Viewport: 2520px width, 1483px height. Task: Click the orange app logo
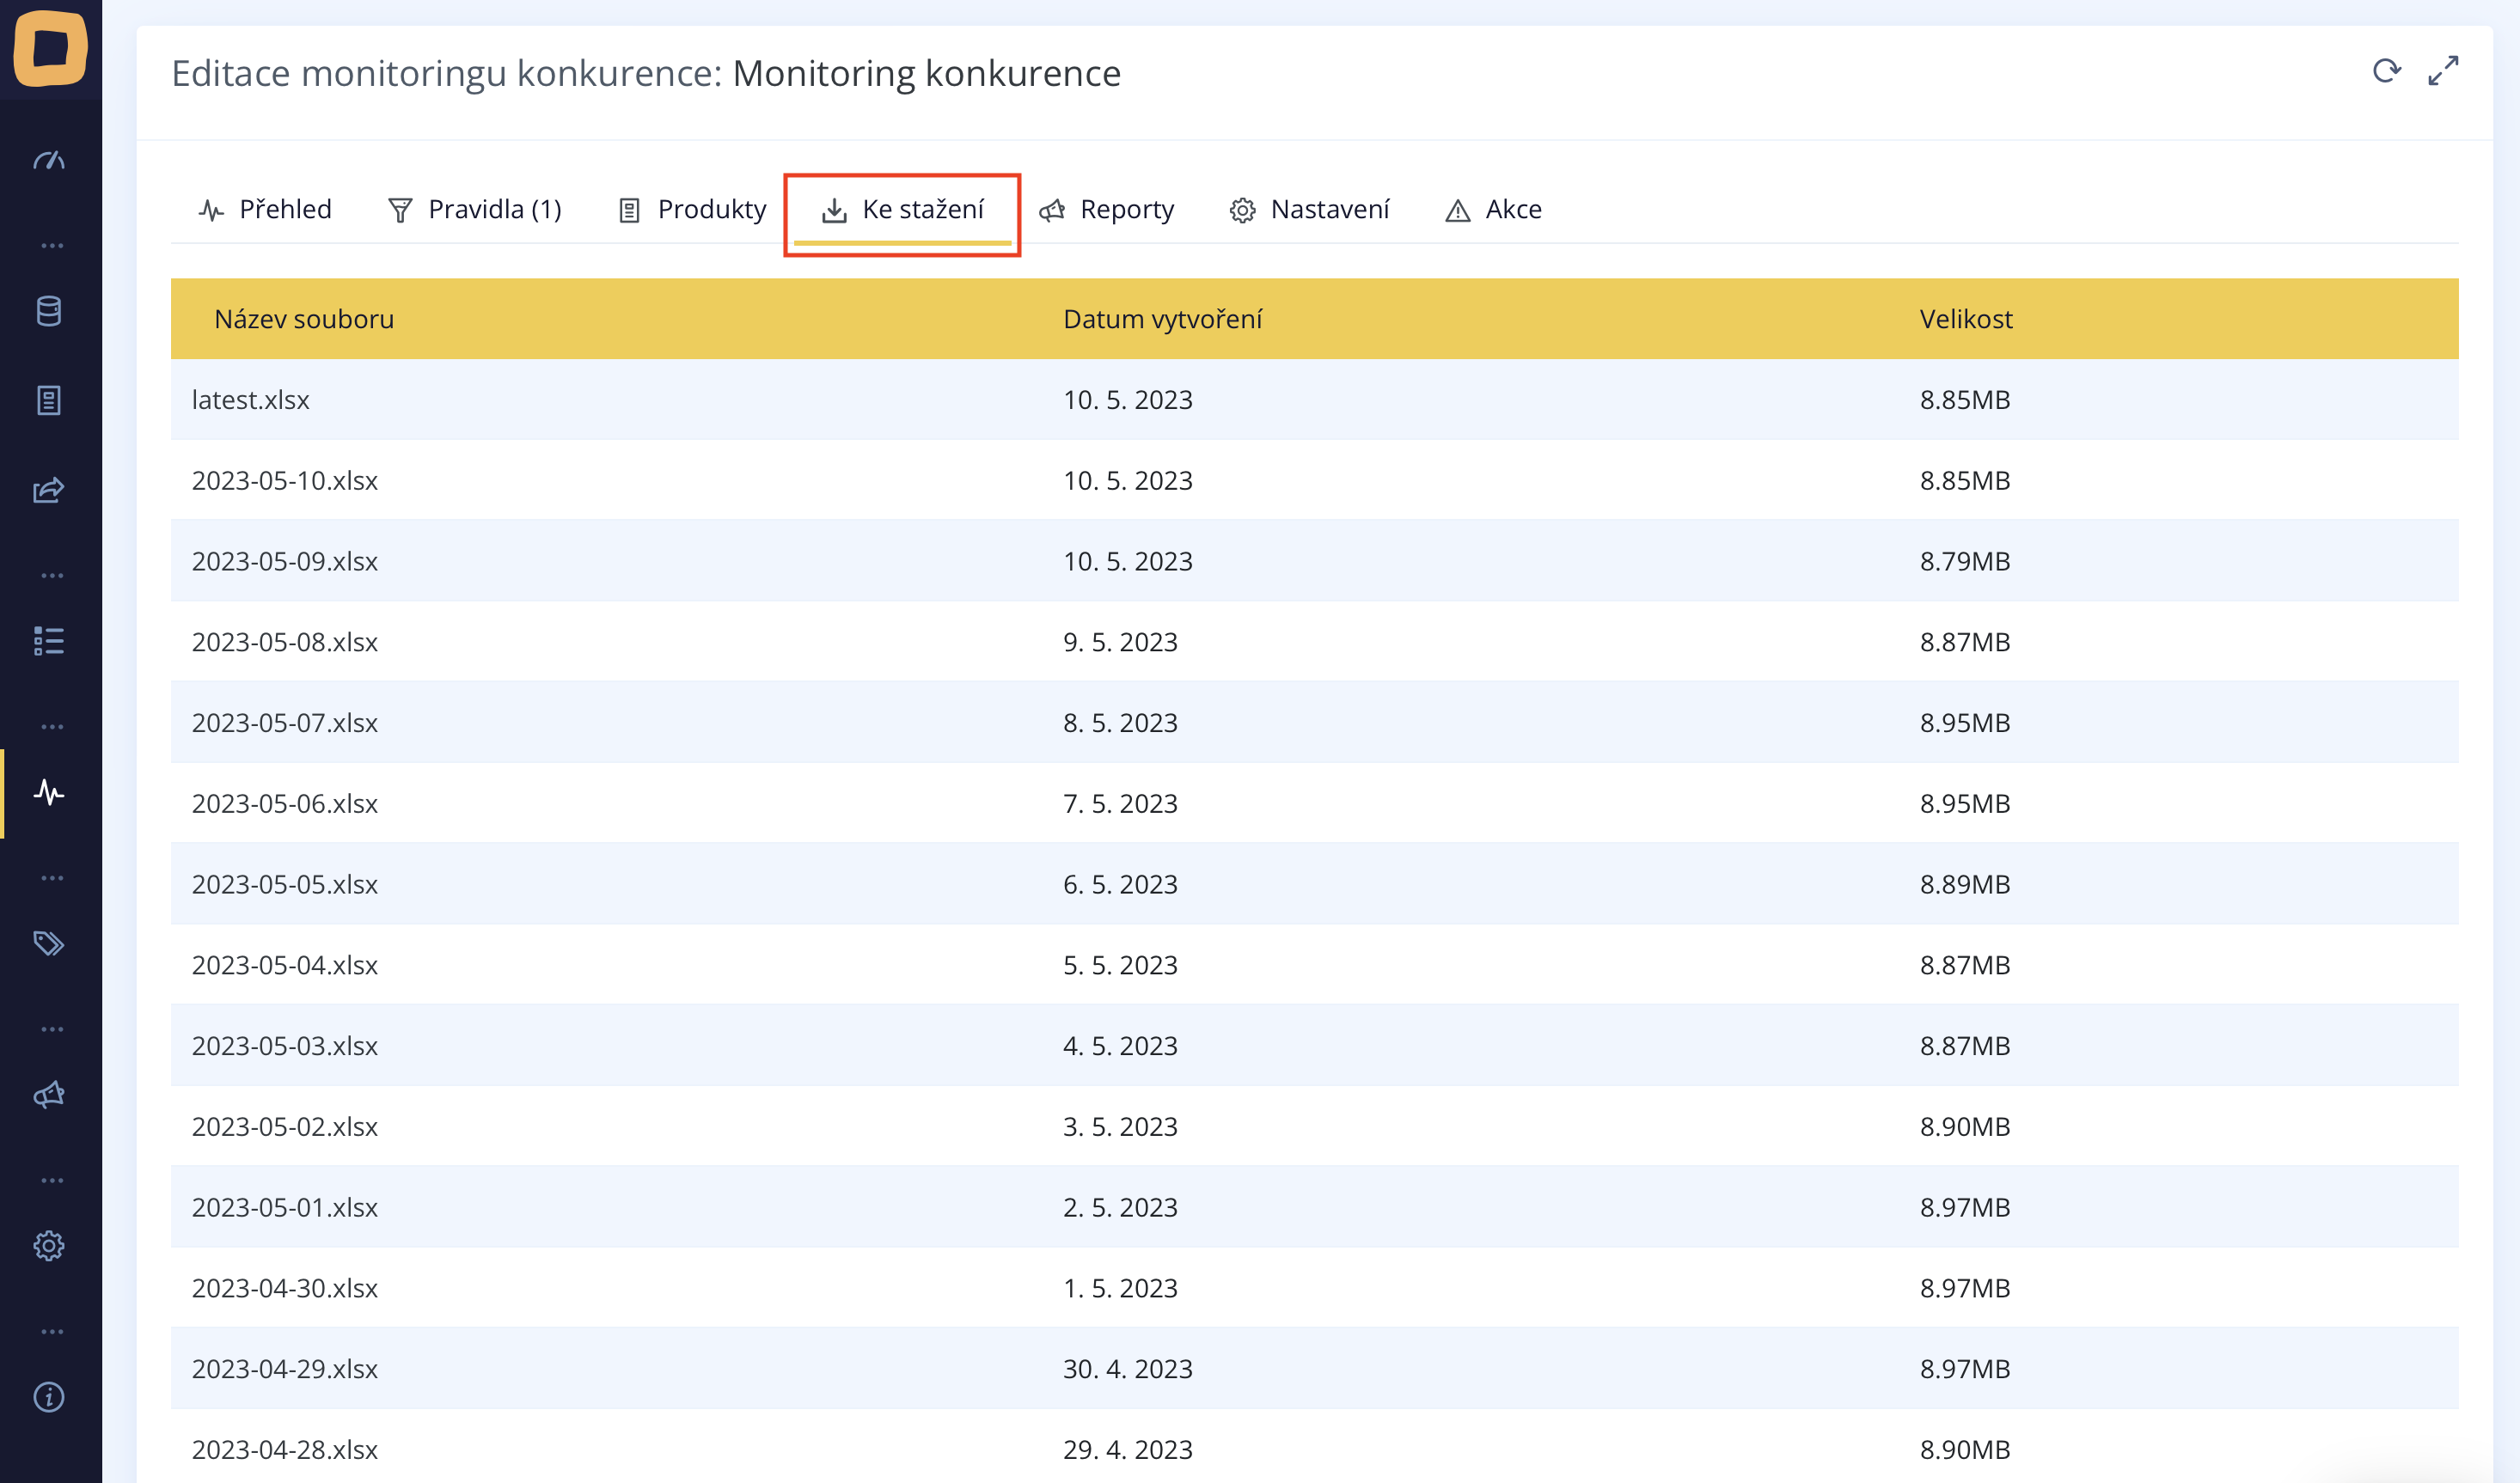50,48
